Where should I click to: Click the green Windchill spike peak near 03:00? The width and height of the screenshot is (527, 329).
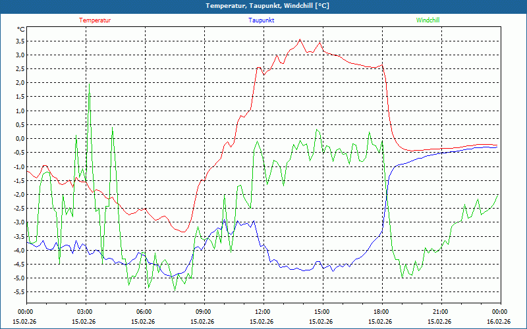coord(89,84)
